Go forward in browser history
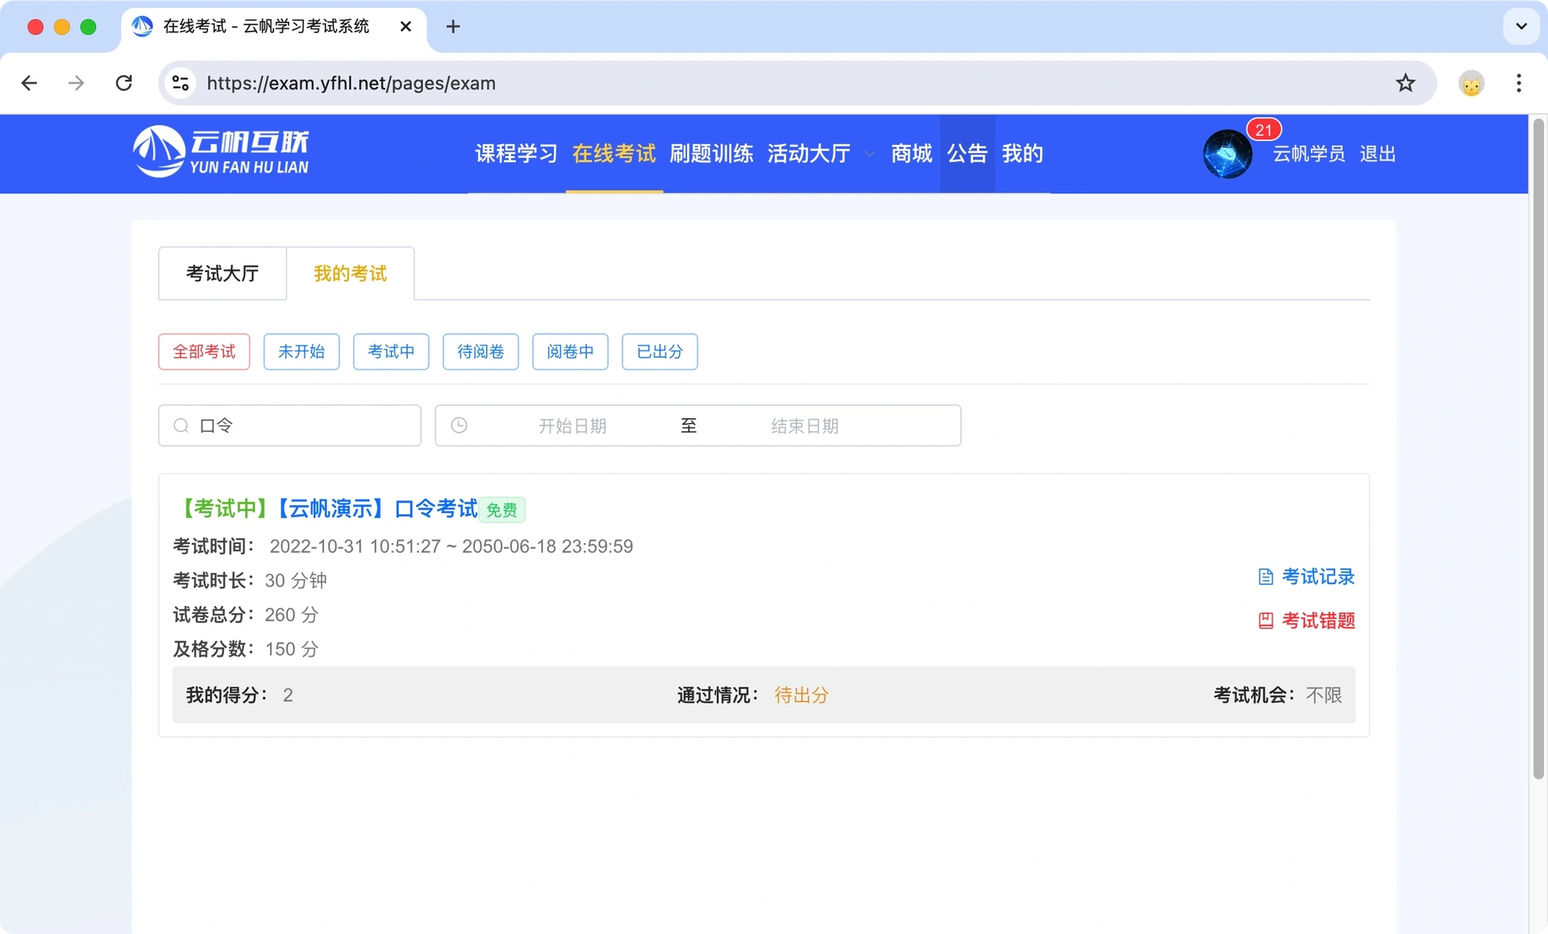The width and height of the screenshot is (1548, 934). pyautogui.click(x=77, y=83)
